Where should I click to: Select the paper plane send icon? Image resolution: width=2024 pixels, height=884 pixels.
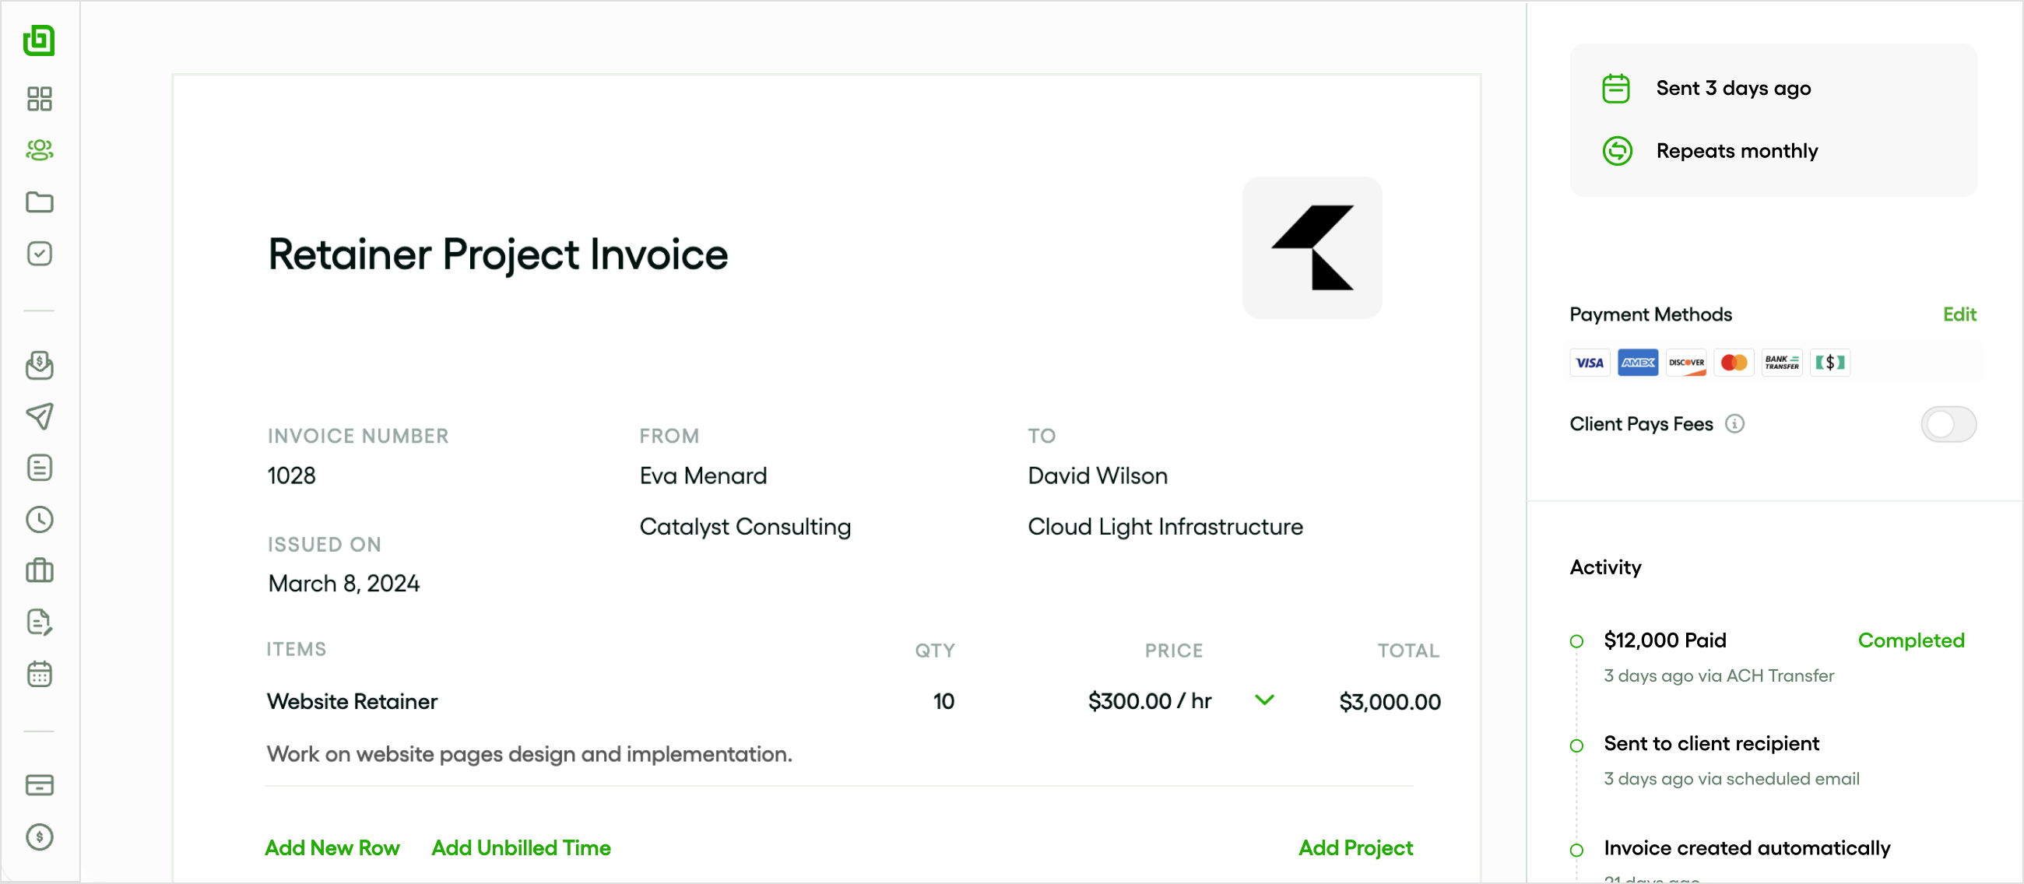point(40,416)
